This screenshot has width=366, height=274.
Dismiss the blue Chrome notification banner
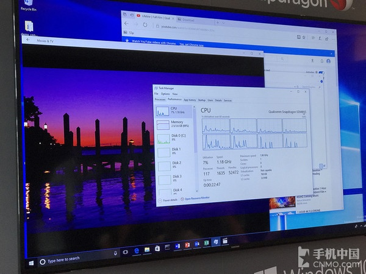click(331, 54)
